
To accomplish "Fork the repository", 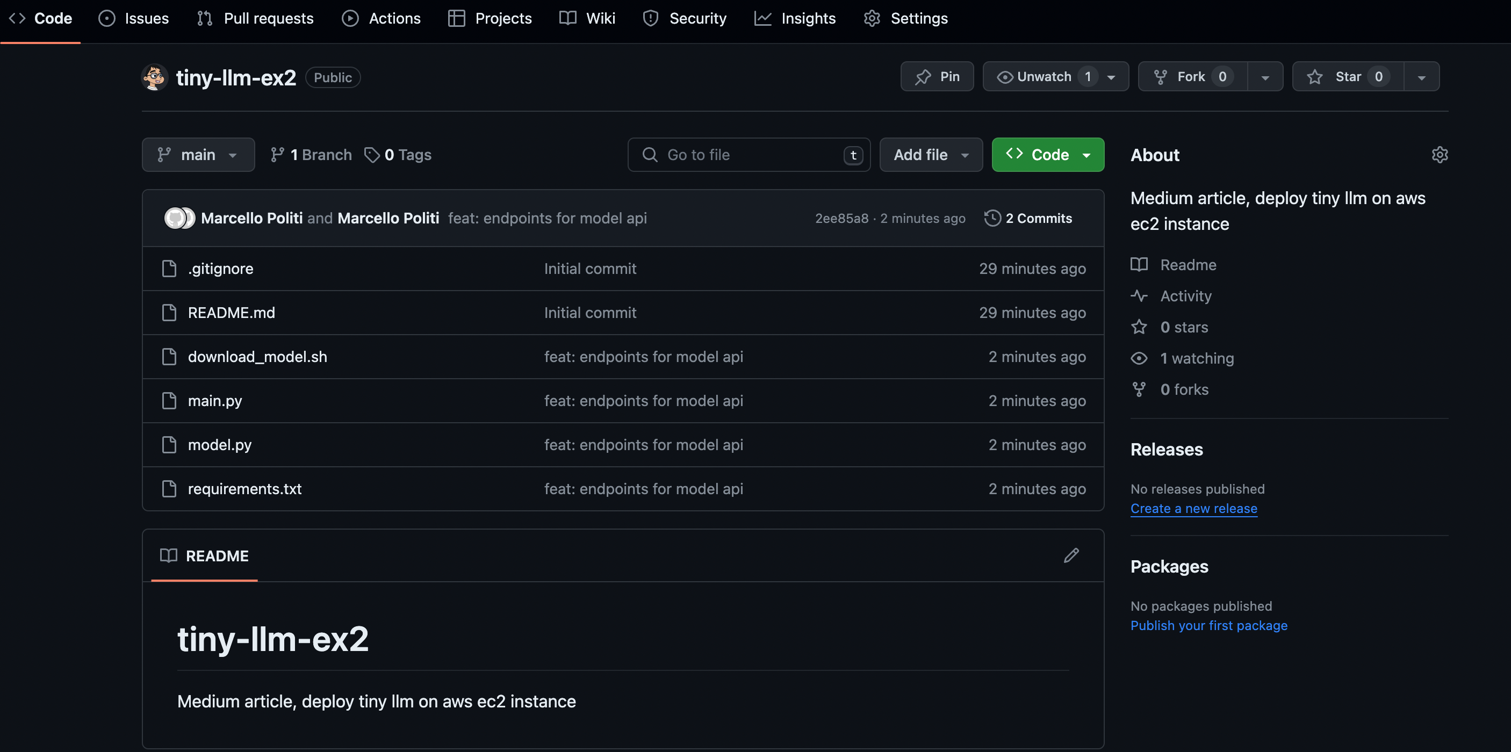I will pyautogui.click(x=1192, y=76).
